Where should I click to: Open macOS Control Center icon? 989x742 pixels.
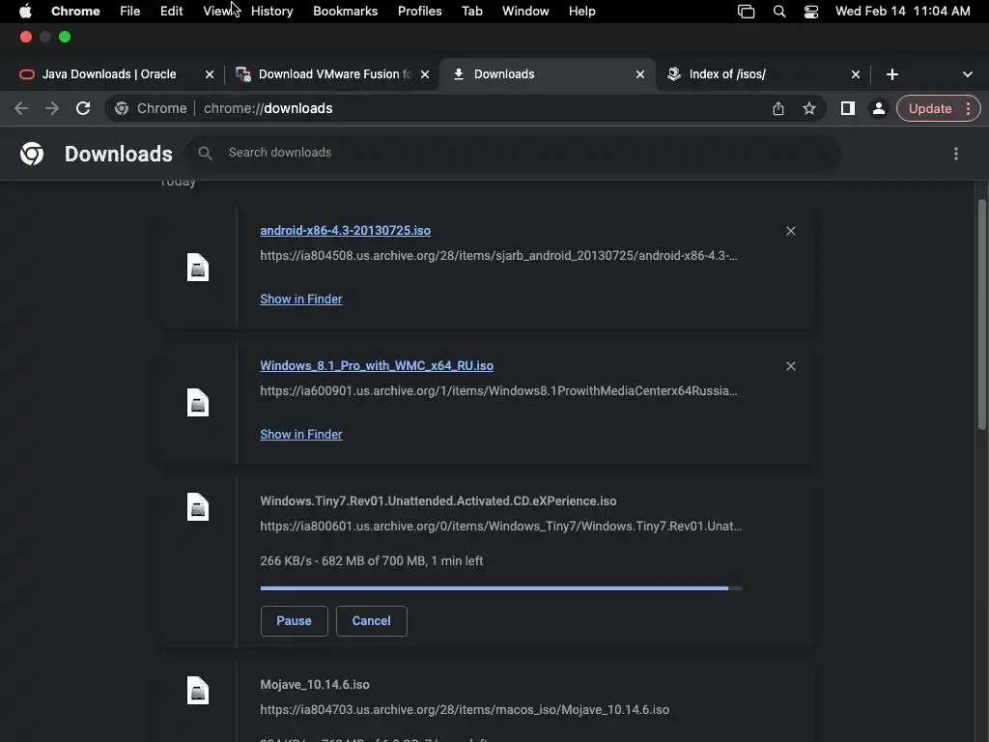tap(811, 12)
